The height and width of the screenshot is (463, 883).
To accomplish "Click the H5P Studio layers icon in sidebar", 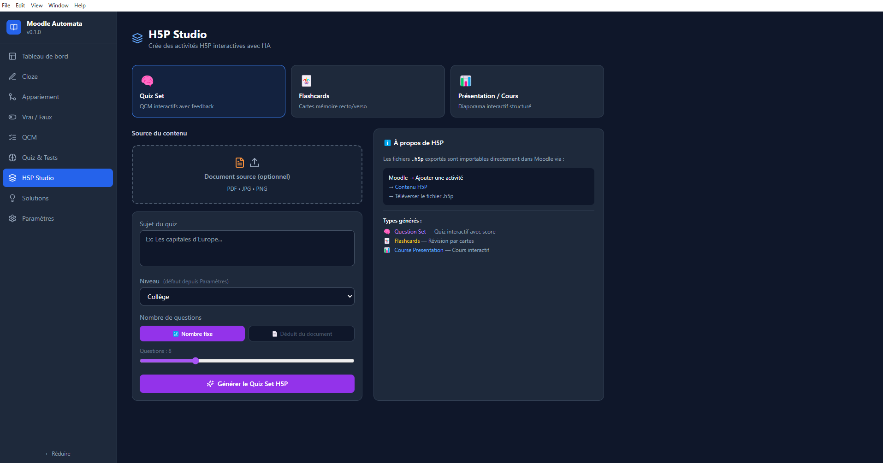I will tap(12, 178).
